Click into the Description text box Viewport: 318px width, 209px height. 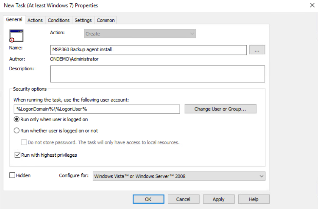(x=157, y=74)
